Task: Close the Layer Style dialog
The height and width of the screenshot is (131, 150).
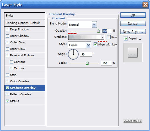Action: click(145, 5)
